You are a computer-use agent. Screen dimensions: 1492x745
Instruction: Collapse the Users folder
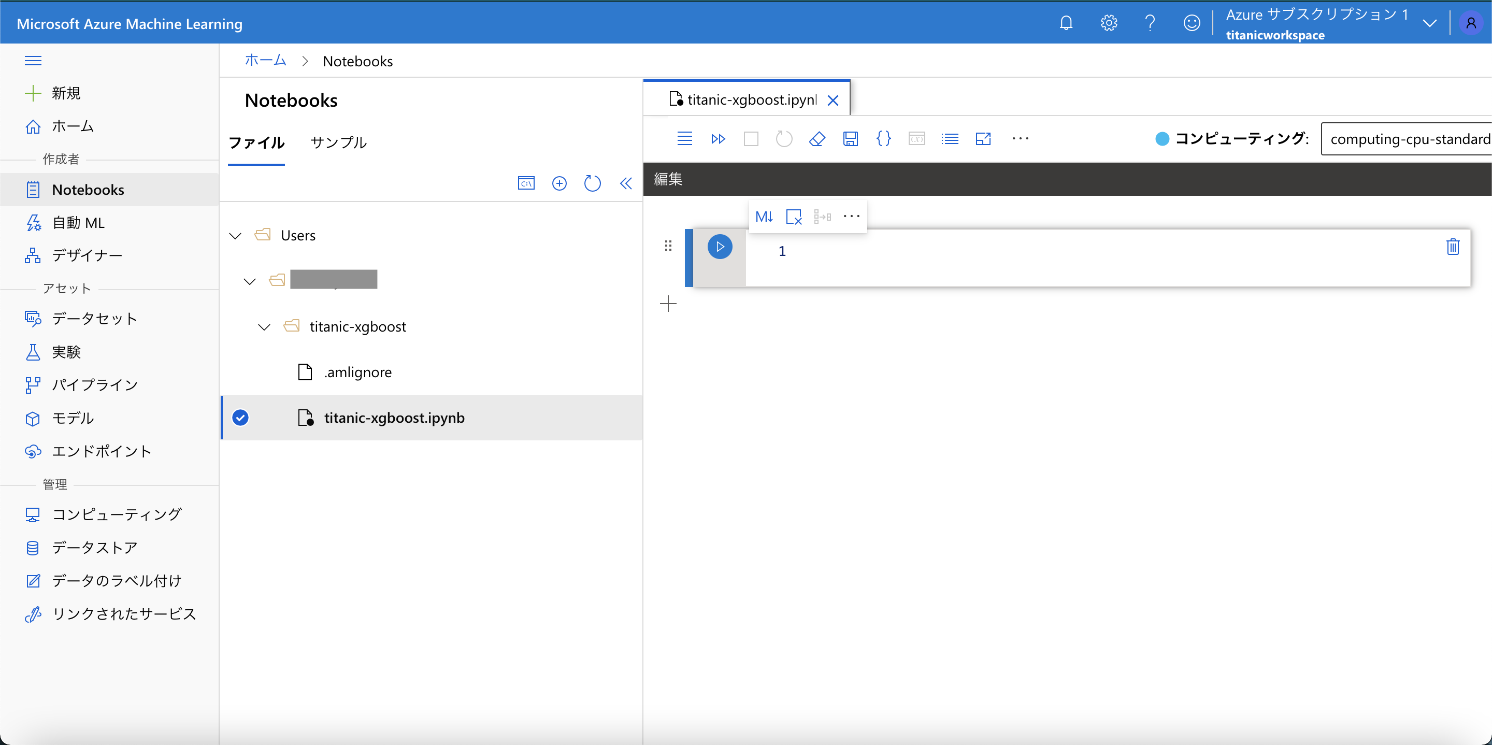[x=235, y=236]
